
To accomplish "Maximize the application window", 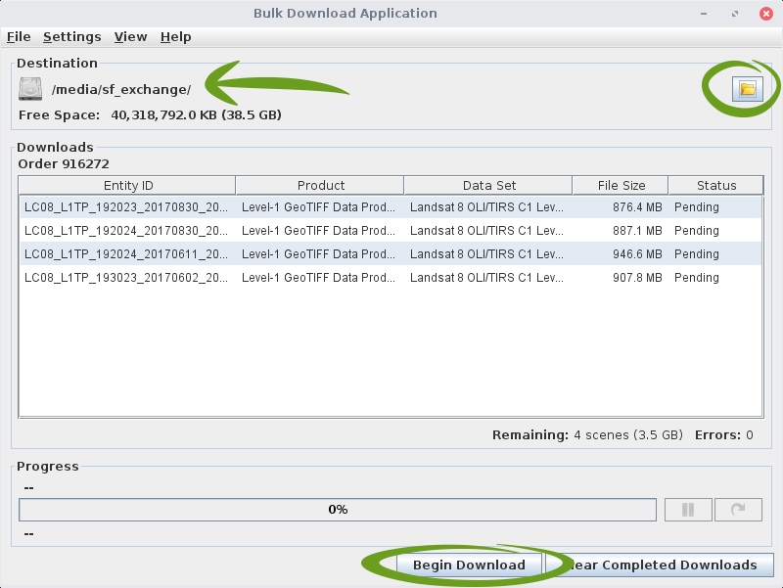I will point(735,14).
